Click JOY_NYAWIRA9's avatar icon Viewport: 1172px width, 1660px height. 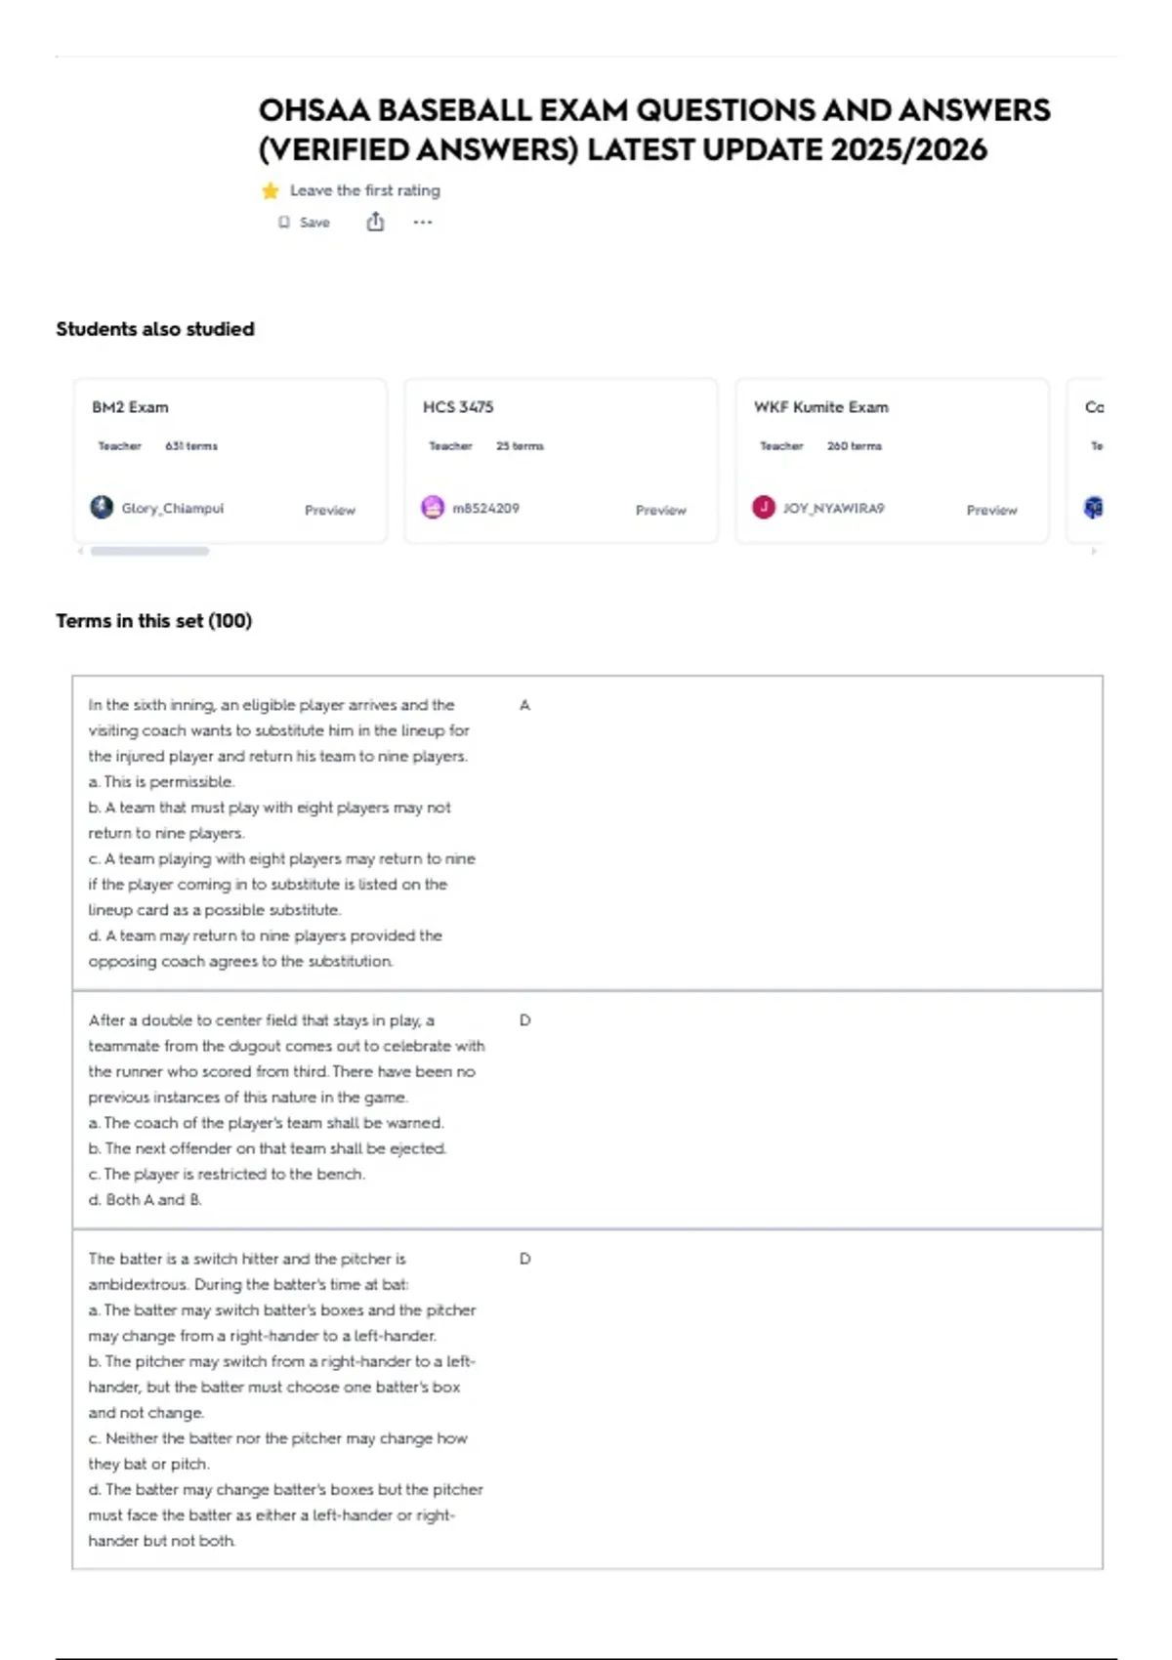764,508
